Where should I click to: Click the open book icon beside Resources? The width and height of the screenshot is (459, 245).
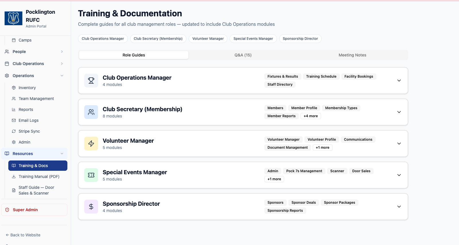pyautogui.click(x=7, y=154)
